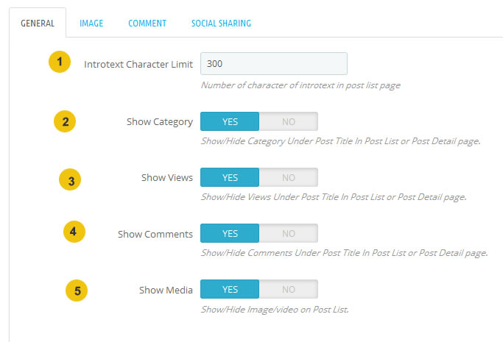Select the General tab
Image resolution: width=503 pixels, height=342 pixels.
pos(38,24)
